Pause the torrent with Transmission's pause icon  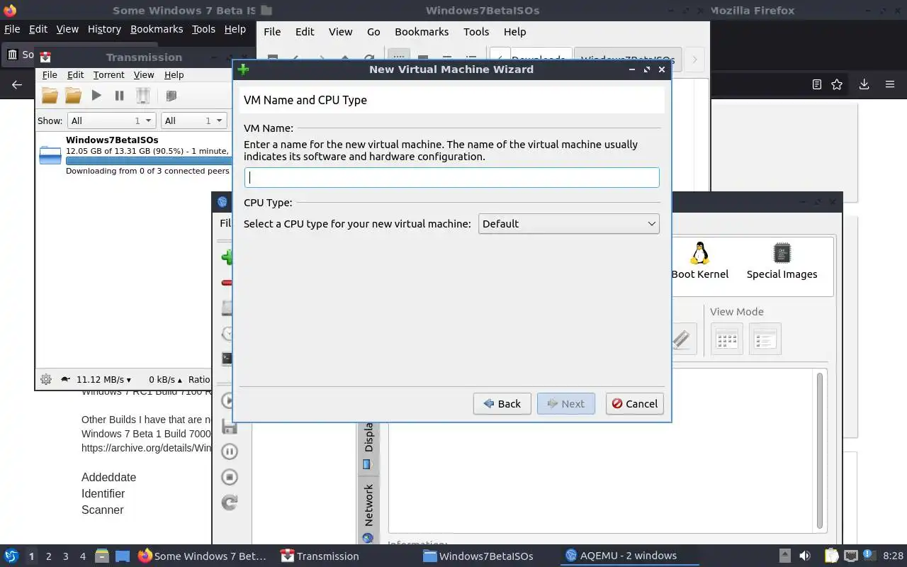[119, 95]
